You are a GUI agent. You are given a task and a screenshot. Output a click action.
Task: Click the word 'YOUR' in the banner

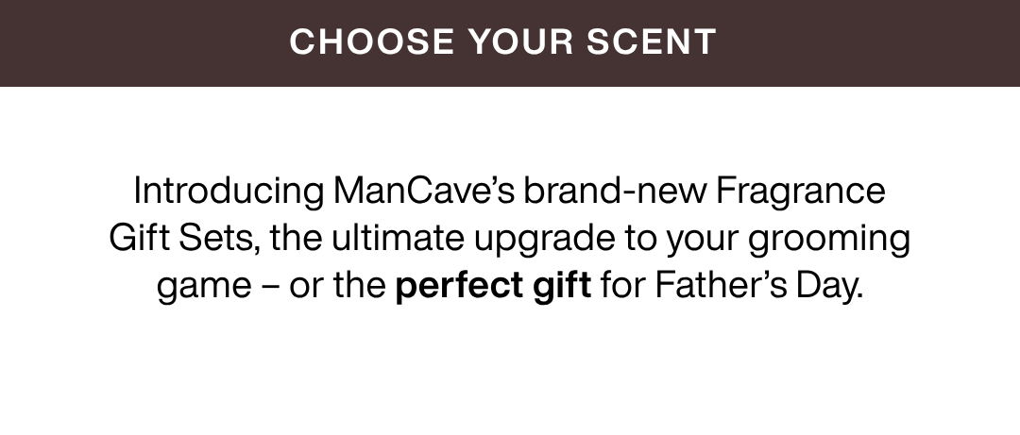point(520,42)
